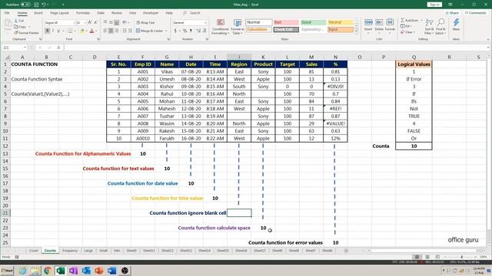This screenshot has width=492, height=276.
Task: Apply the Neutral cell style
Action: (x=341, y=22)
